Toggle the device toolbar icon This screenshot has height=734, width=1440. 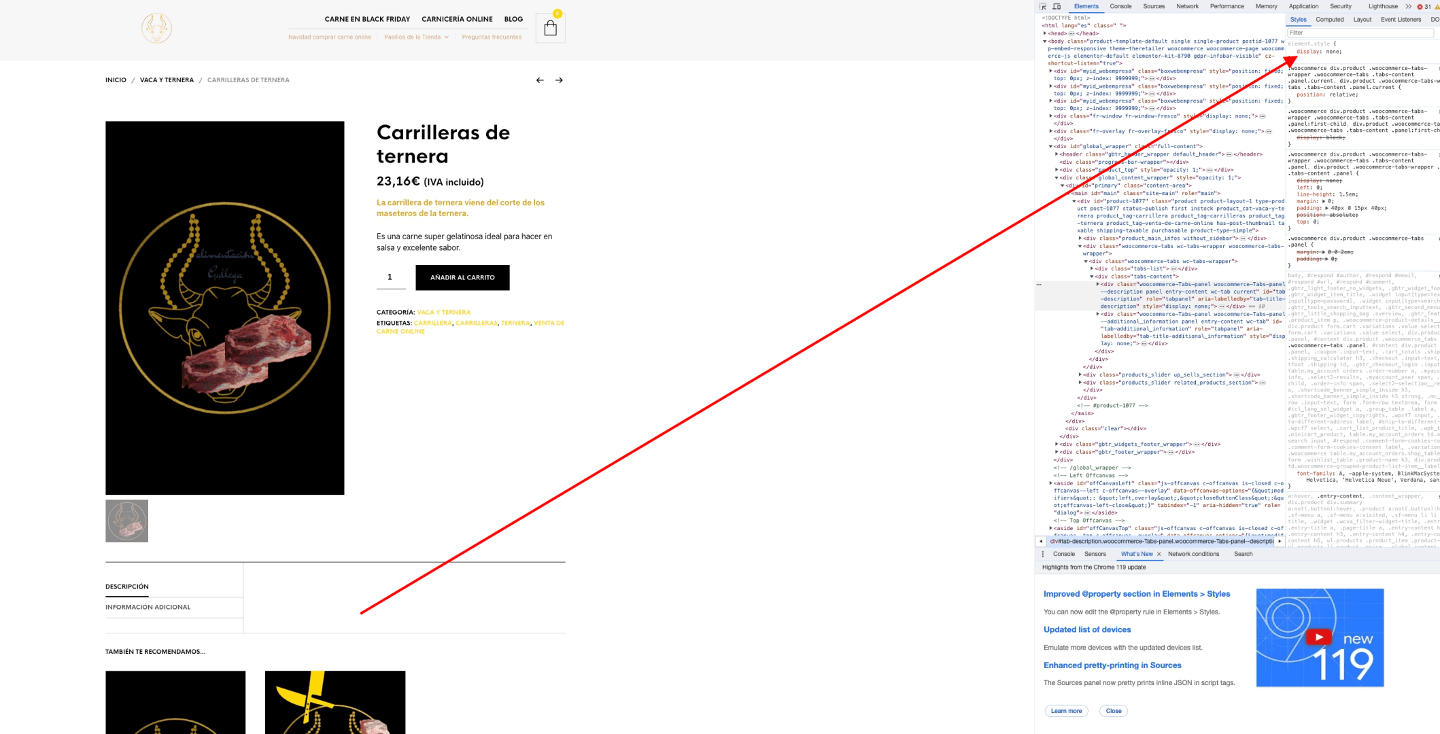(1057, 6)
